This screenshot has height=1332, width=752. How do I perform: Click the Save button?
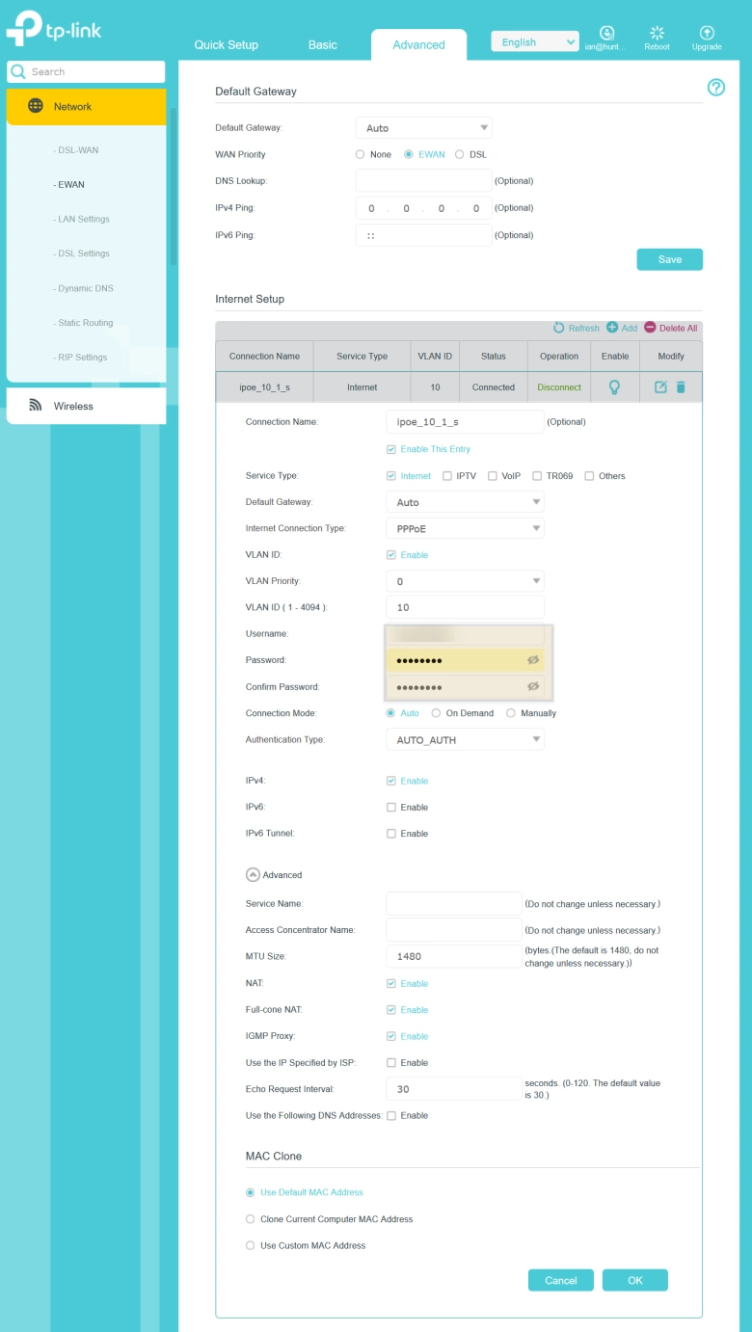[670, 259]
